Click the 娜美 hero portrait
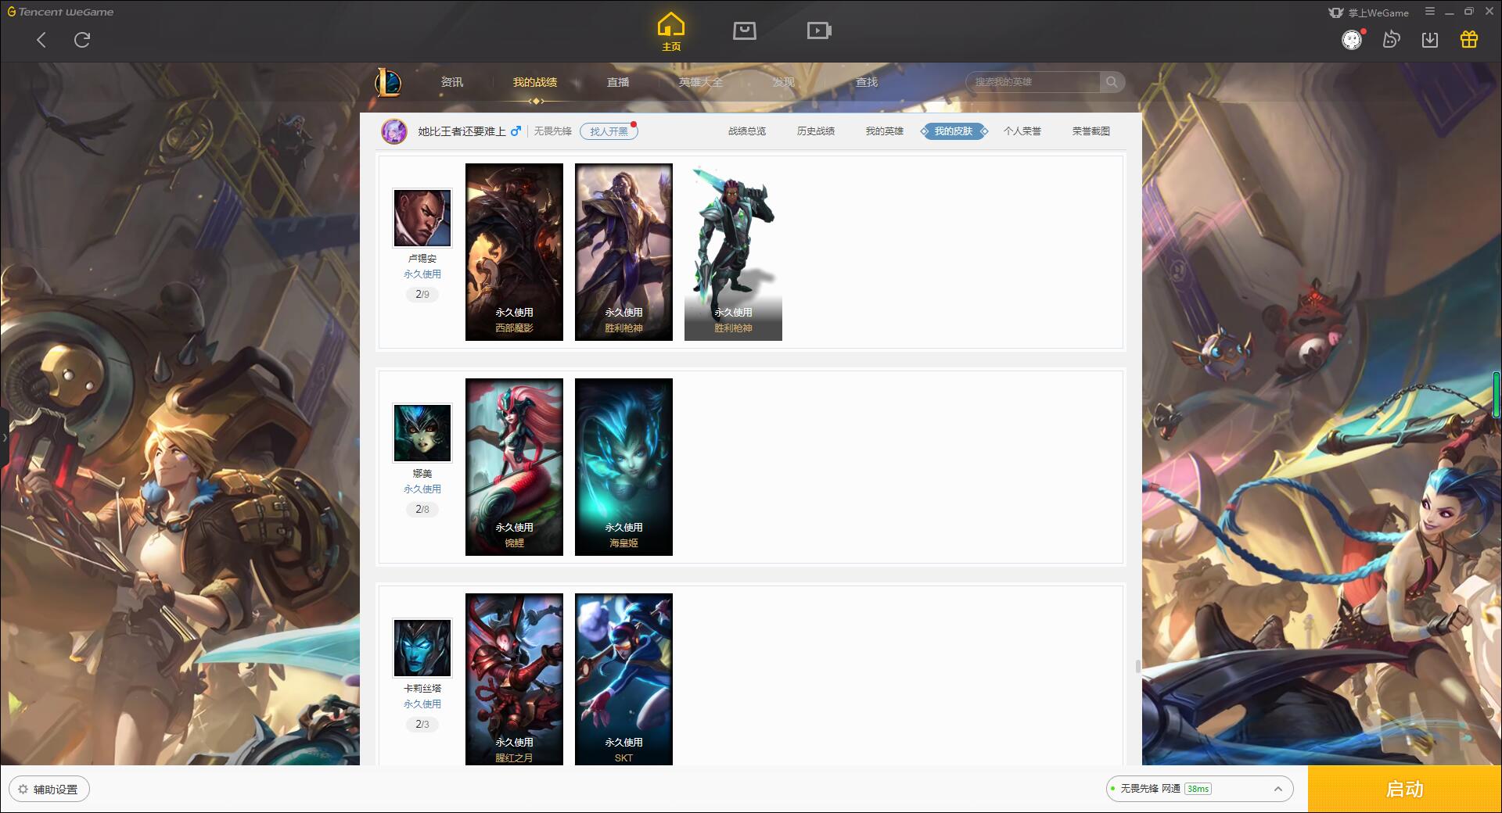 [422, 433]
